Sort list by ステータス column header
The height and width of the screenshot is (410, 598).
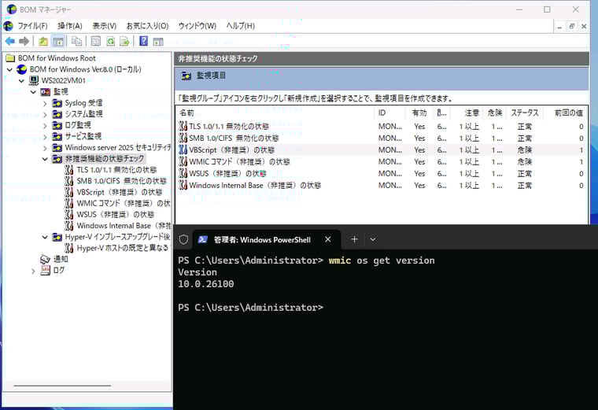pos(524,113)
